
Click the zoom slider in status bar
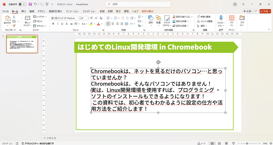tap(249, 143)
